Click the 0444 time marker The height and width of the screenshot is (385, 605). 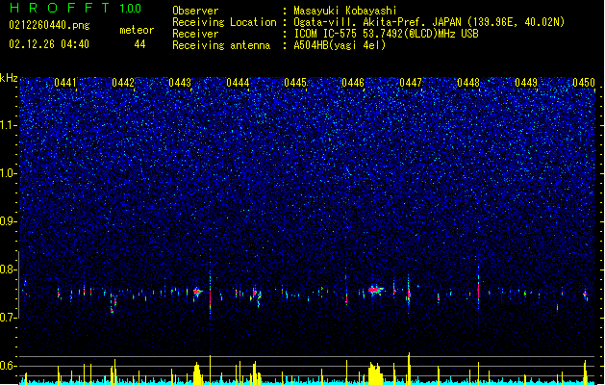pos(239,83)
